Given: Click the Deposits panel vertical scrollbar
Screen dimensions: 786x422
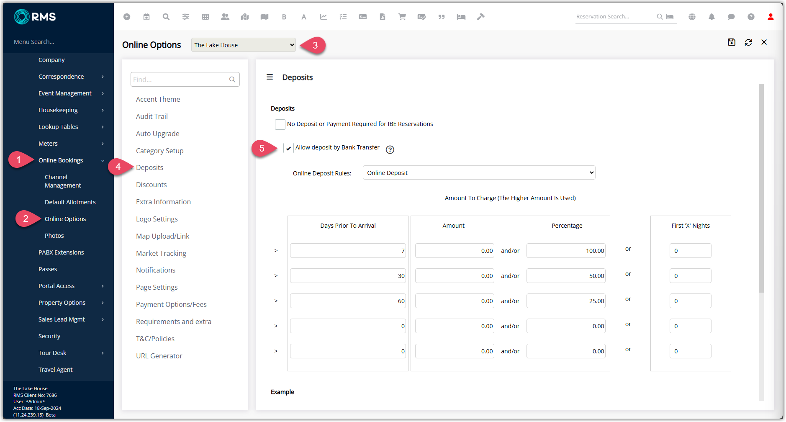Looking at the screenshot, I should tap(761, 188).
